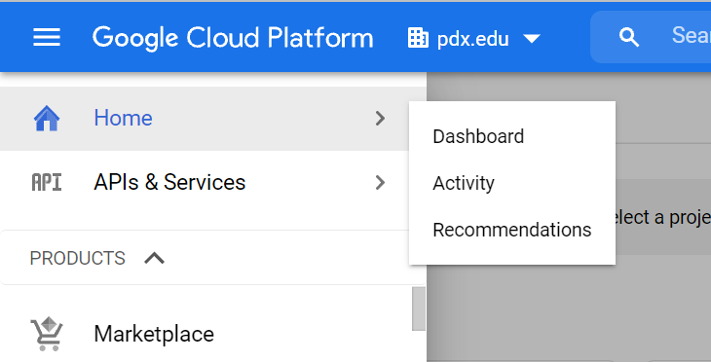Screen dimensions: 711x362
Task: Click the Marketplace shopping cart icon
Action: pos(47,334)
